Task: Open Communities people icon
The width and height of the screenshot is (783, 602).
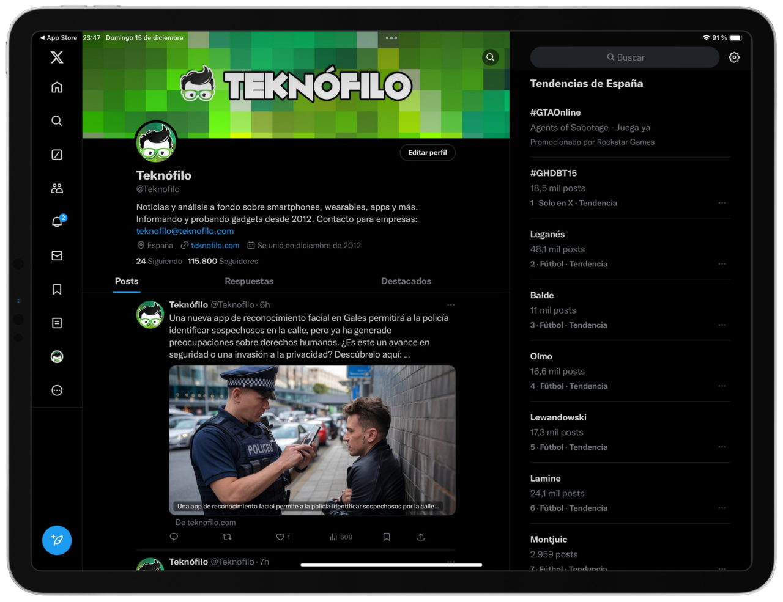Action: pos(57,188)
